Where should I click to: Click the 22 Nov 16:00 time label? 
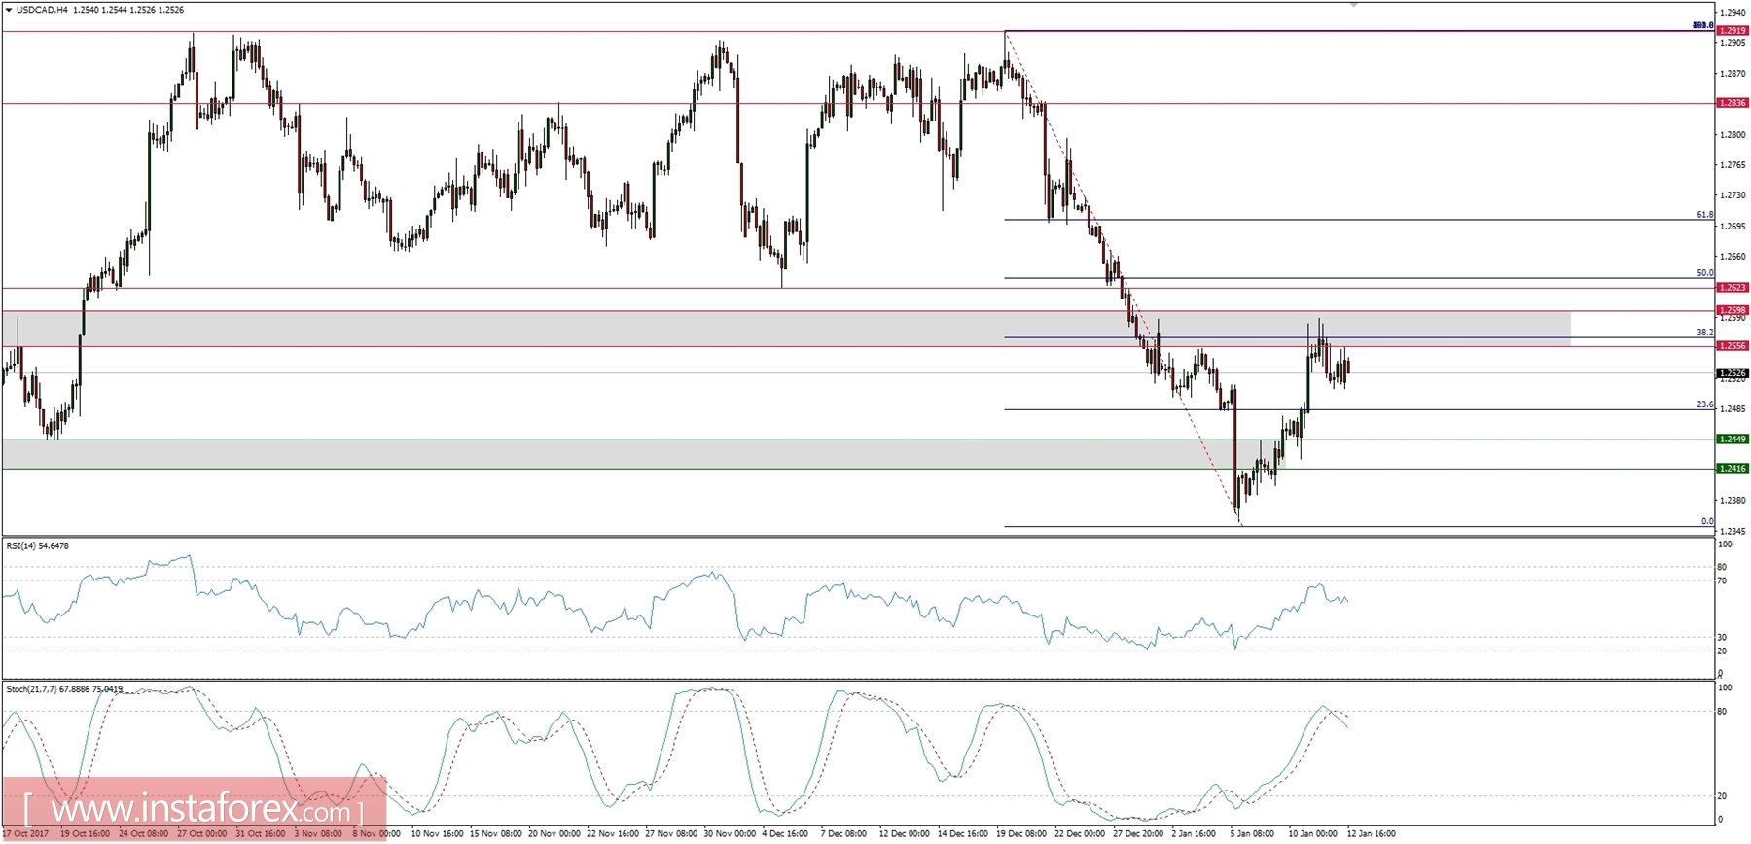(612, 834)
